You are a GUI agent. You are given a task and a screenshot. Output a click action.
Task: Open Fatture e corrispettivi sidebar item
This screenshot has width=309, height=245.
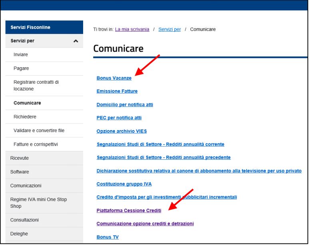point(44,145)
